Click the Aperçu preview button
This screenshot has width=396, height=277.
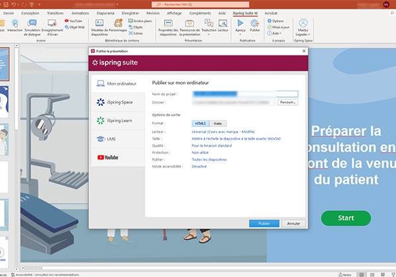pos(240,26)
